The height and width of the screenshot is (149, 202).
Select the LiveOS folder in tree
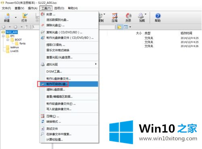pos(14,51)
